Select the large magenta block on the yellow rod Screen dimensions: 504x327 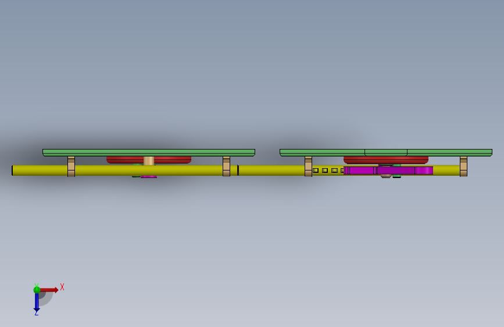point(388,170)
